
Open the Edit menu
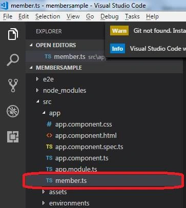(24, 16)
